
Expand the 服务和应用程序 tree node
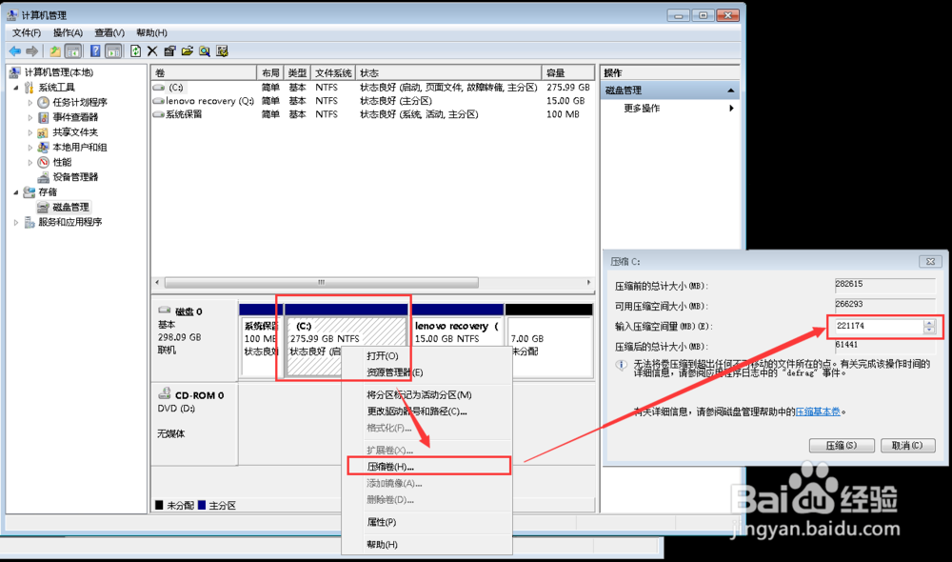tap(16, 222)
